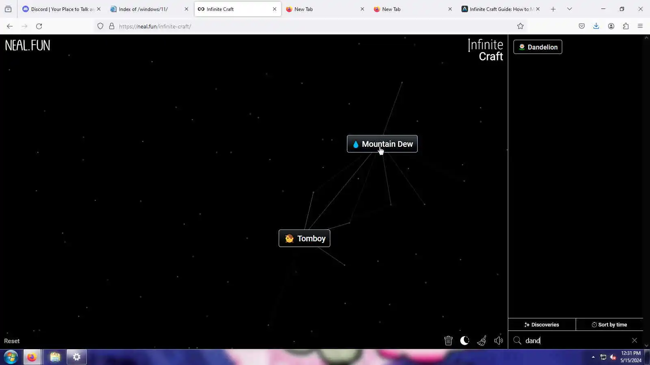Click the trash can icon

(x=448, y=341)
